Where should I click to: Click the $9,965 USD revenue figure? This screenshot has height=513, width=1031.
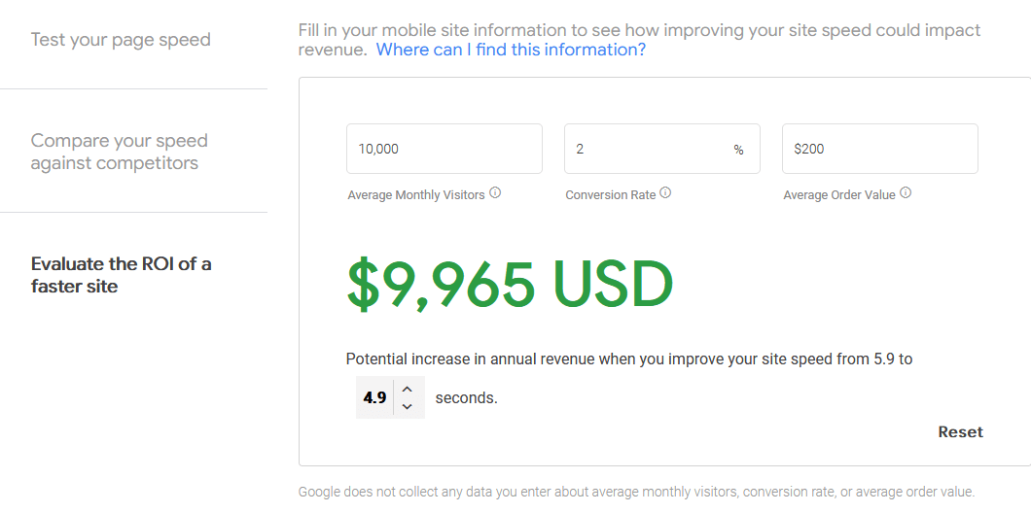[x=511, y=286]
